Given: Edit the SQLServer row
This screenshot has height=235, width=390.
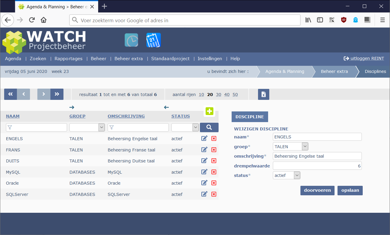Looking at the screenshot, I should (204, 194).
